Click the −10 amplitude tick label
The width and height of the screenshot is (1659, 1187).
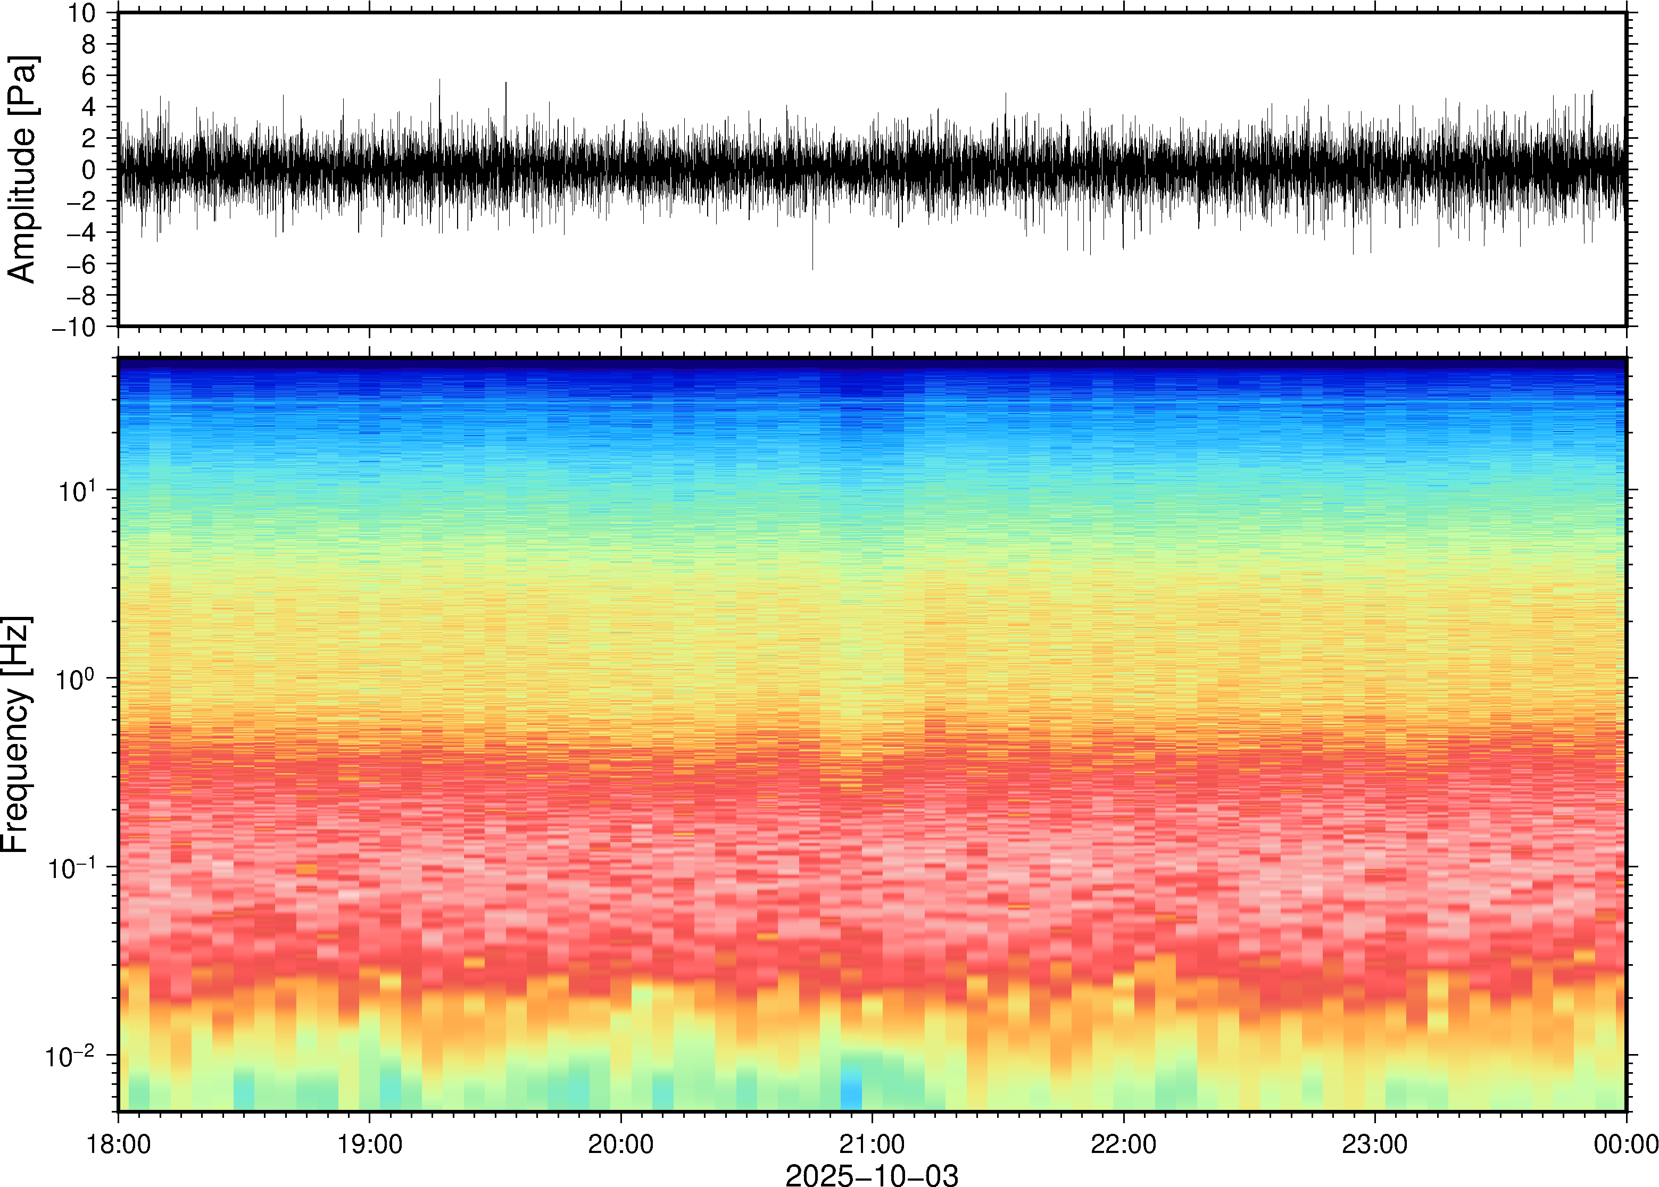click(73, 328)
